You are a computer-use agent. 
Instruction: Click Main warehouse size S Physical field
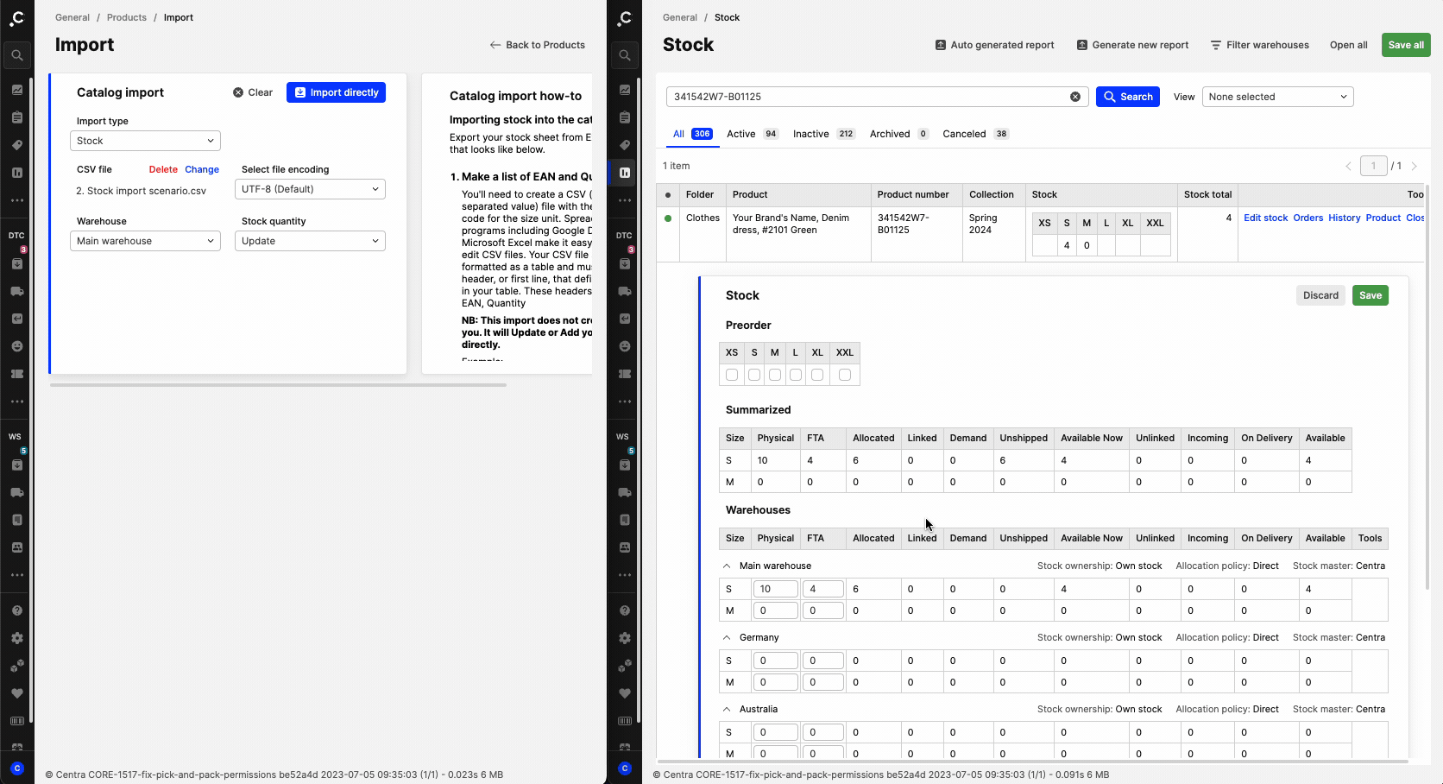775,589
